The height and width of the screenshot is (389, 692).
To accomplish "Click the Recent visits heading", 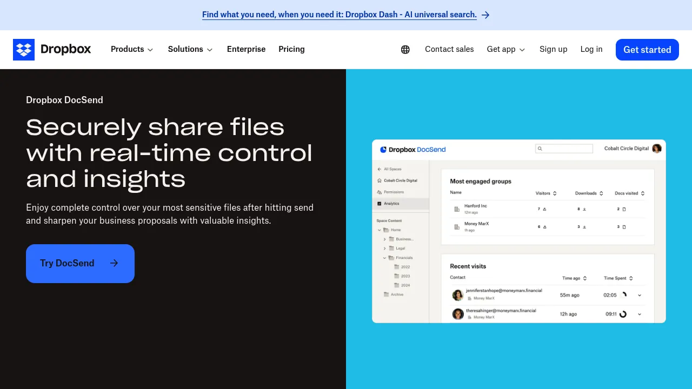I will point(468,266).
